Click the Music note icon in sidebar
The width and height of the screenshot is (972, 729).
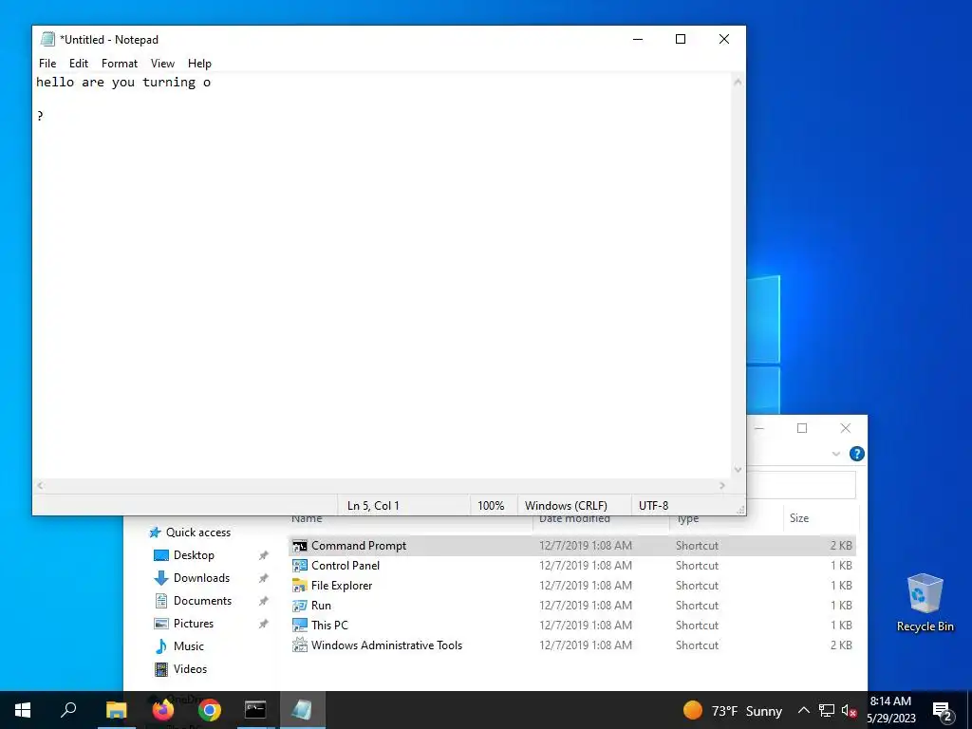161,646
